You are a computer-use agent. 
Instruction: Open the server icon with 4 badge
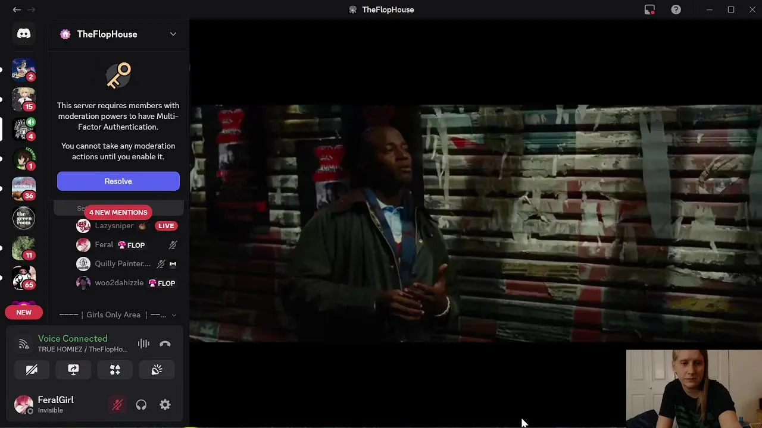click(24, 129)
